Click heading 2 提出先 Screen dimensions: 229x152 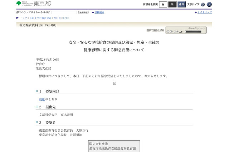[48, 107]
